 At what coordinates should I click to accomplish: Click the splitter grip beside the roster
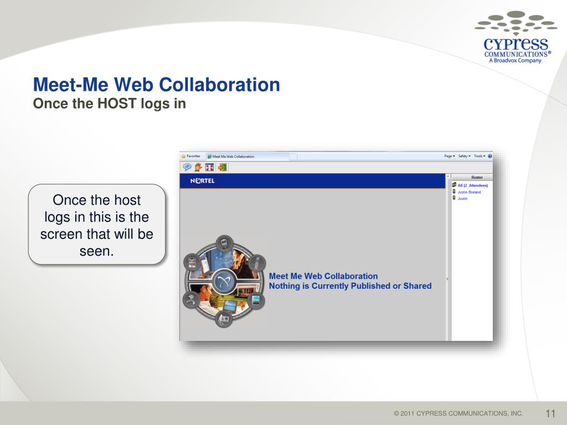point(448,279)
